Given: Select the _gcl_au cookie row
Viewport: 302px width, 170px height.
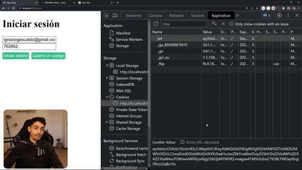Looking at the screenshot, I should coord(226,58).
